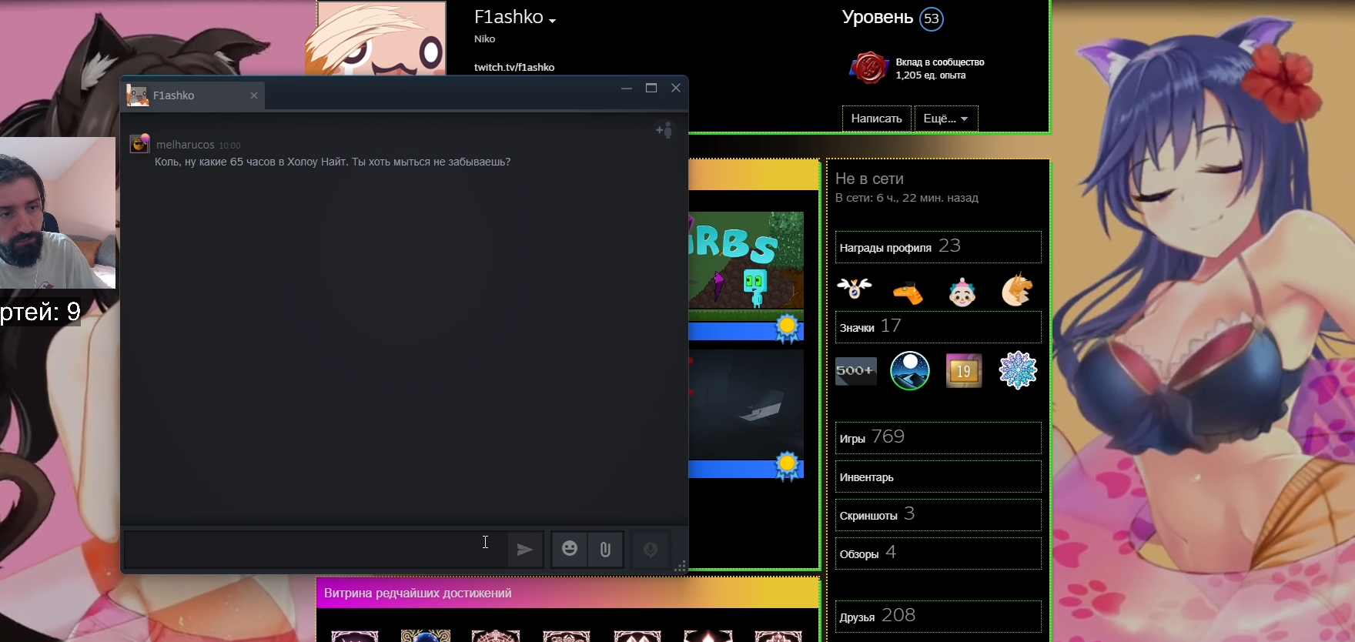This screenshot has height=642, width=1355.
Task: Open the community contribution award badge
Action: [869, 68]
